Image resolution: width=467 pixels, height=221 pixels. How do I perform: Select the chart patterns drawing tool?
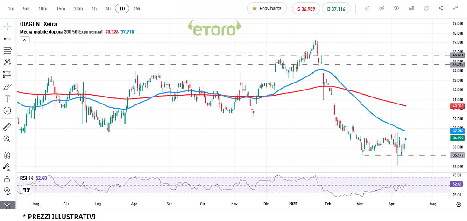pos(7,62)
